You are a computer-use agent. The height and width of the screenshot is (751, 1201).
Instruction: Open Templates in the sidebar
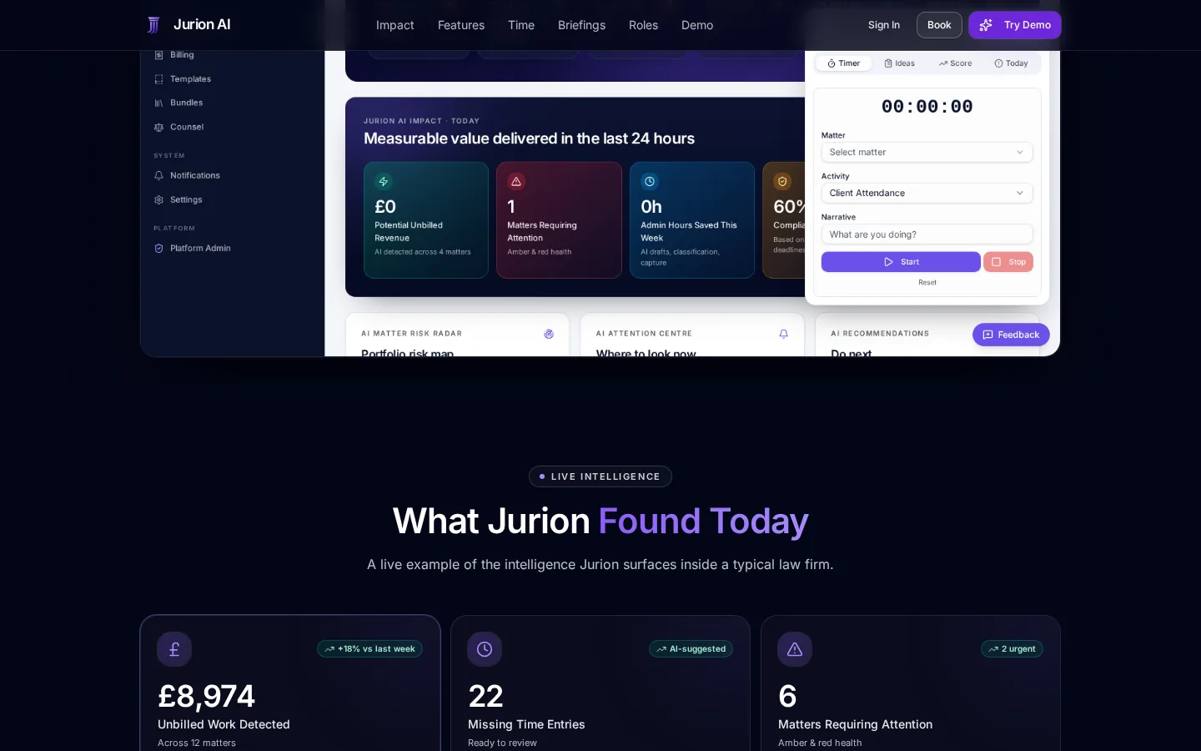[190, 79]
